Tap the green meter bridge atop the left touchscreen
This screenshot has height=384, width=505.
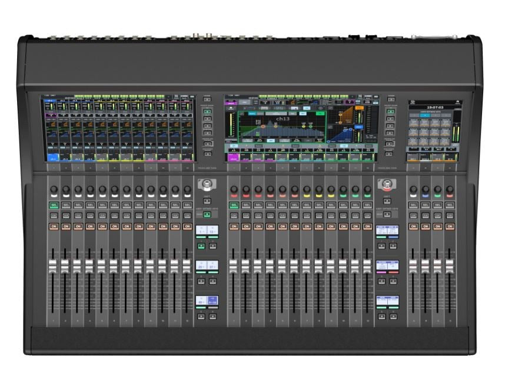pyautogui.click(x=119, y=96)
